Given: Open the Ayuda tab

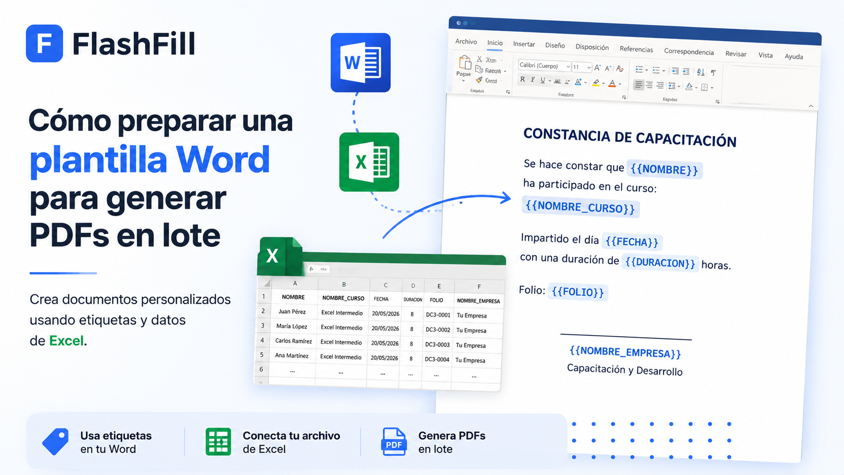Looking at the screenshot, I should [x=794, y=57].
